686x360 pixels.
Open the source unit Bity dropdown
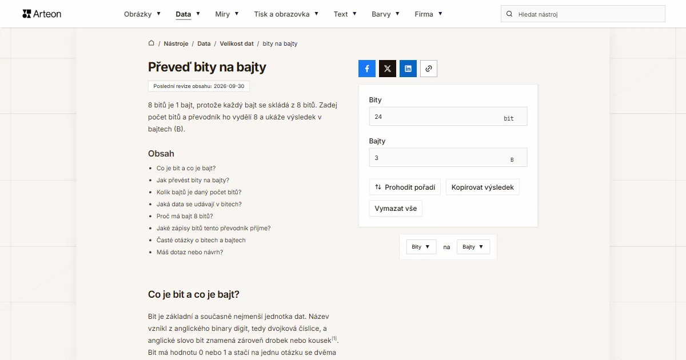pyautogui.click(x=421, y=247)
